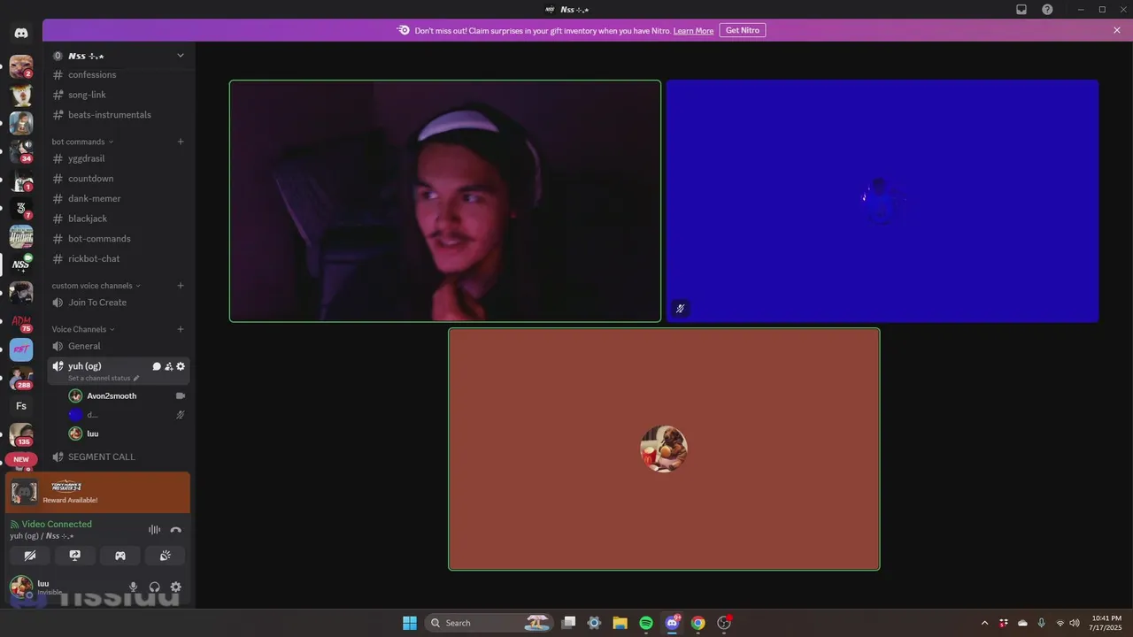1133x637 pixels.
Task: Expand the Nss server header dropdown
Action: coord(181,55)
